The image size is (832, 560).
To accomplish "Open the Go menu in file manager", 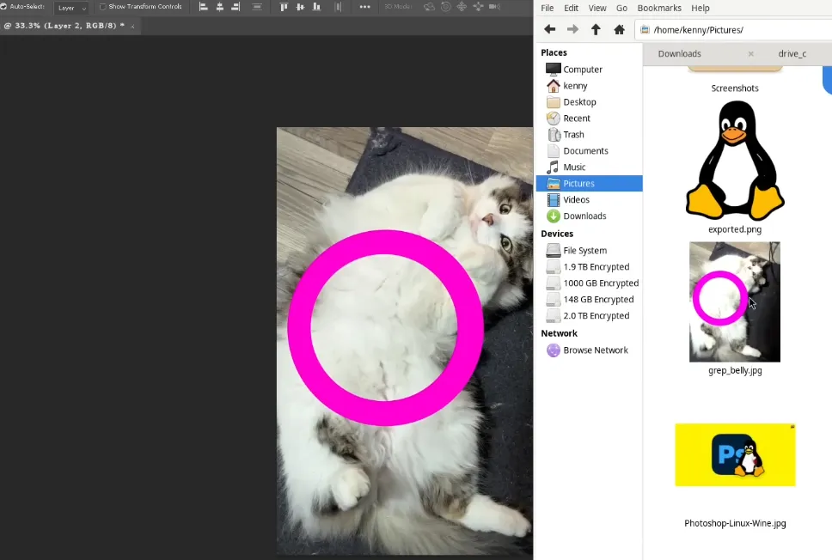I will coord(622,8).
